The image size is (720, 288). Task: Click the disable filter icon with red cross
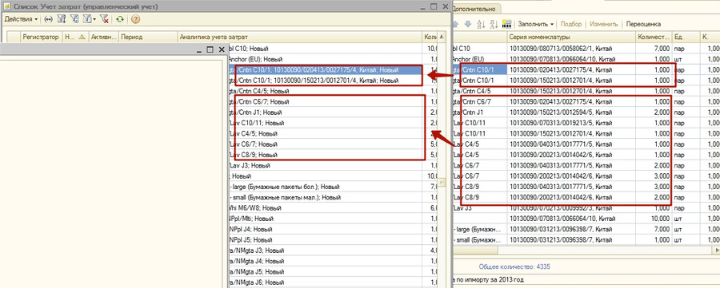105,19
